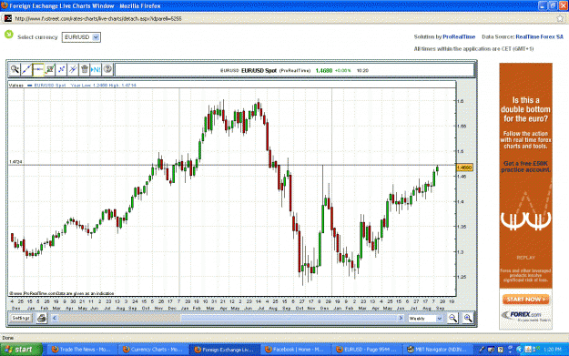Viewport: 569px width, 356px height.
Task: Click the EUR/USD Spot legend label
Action: (50, 86)
